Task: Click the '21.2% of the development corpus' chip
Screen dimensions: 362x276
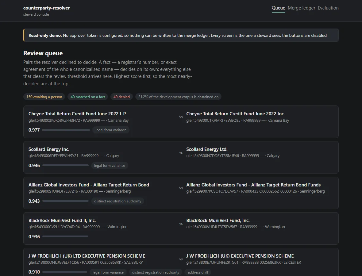Action: [x=178, y=97]
